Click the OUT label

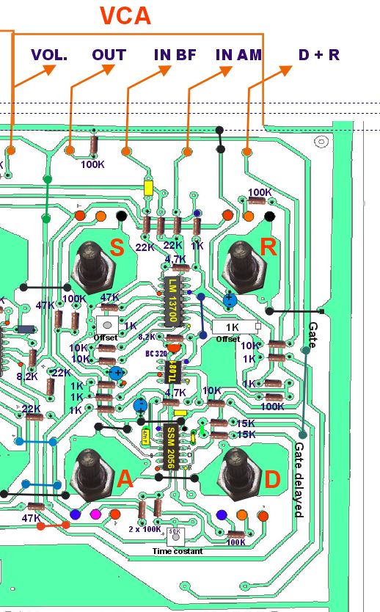point(109,54)
